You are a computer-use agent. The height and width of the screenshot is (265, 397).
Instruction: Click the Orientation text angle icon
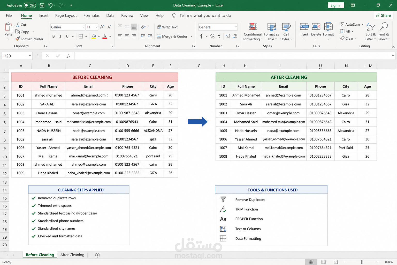click(143, 27)
